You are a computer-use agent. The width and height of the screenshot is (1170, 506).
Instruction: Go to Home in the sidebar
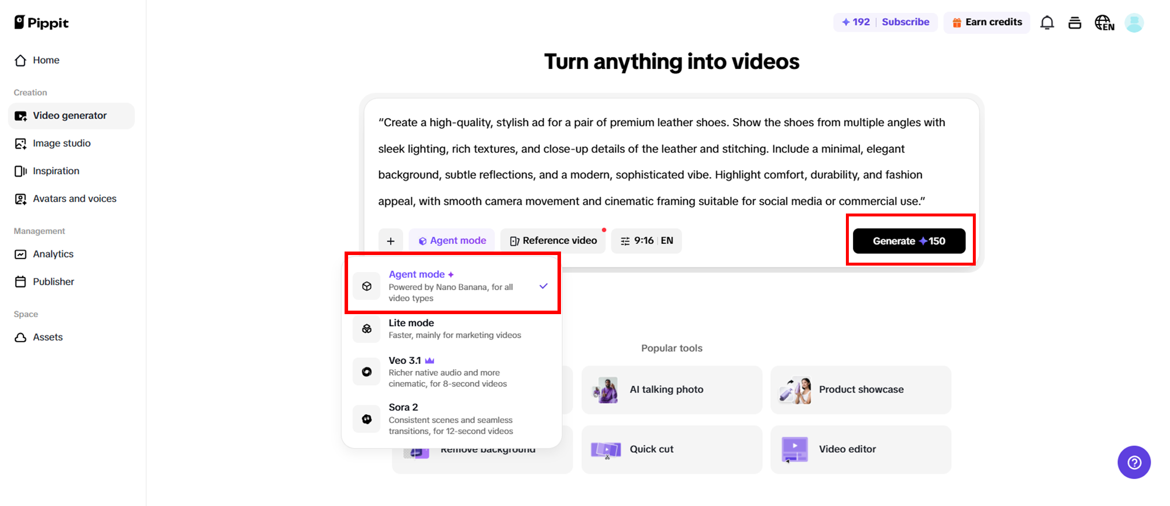coord(71,60)
